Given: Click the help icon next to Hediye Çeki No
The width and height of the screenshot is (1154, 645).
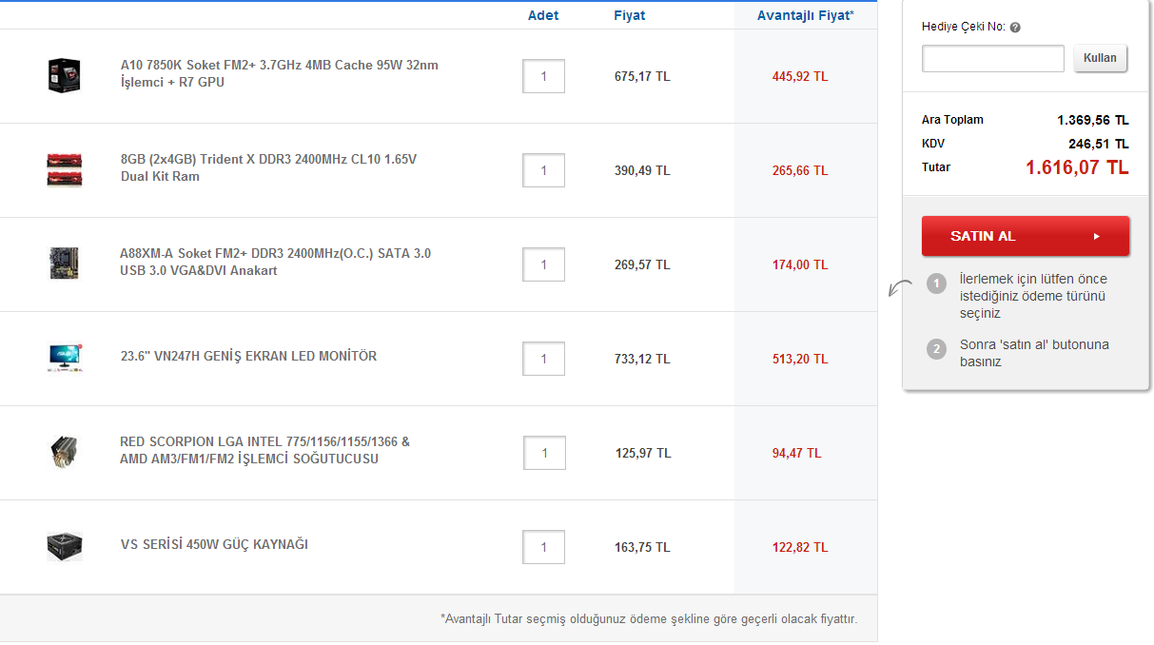Looking at the screenshot, I should (1015, 28).
